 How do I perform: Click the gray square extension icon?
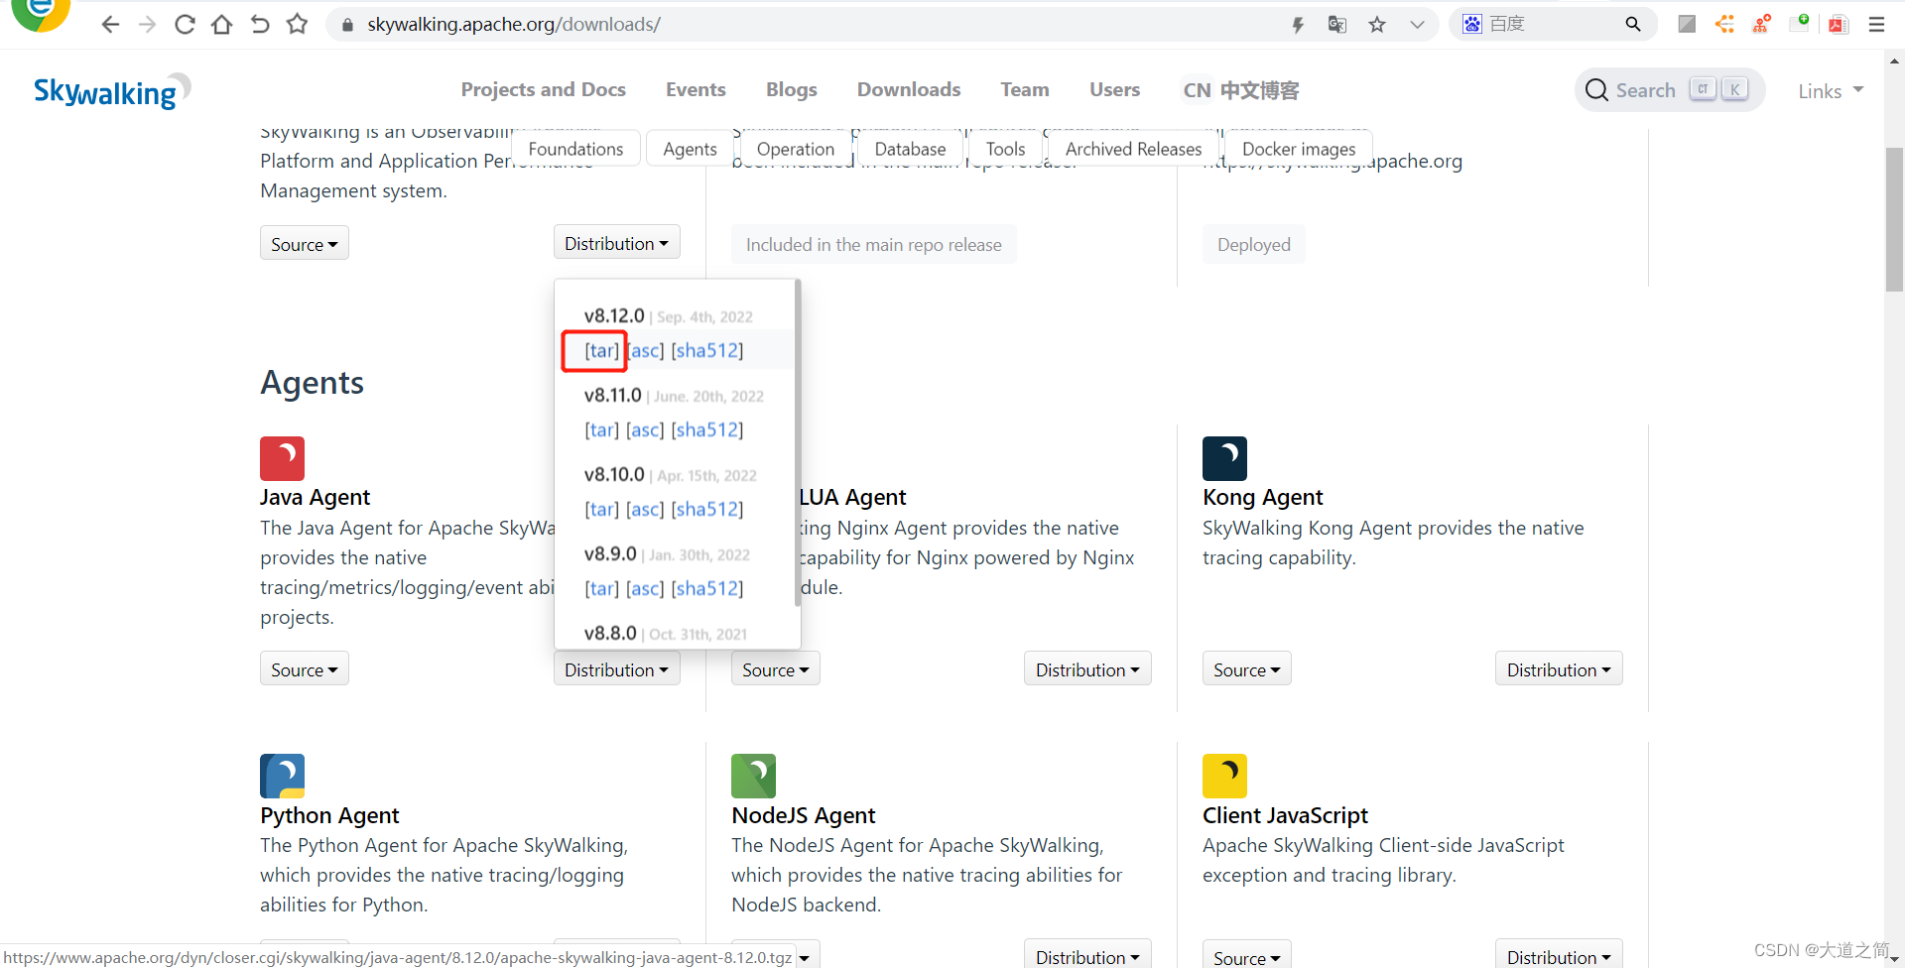coord(1687,24)
